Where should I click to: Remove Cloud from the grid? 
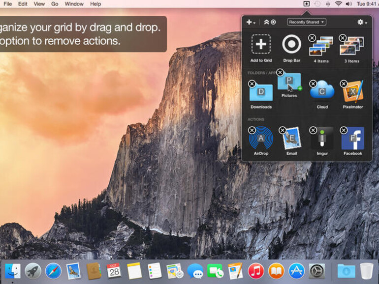[x=313, y=84]
